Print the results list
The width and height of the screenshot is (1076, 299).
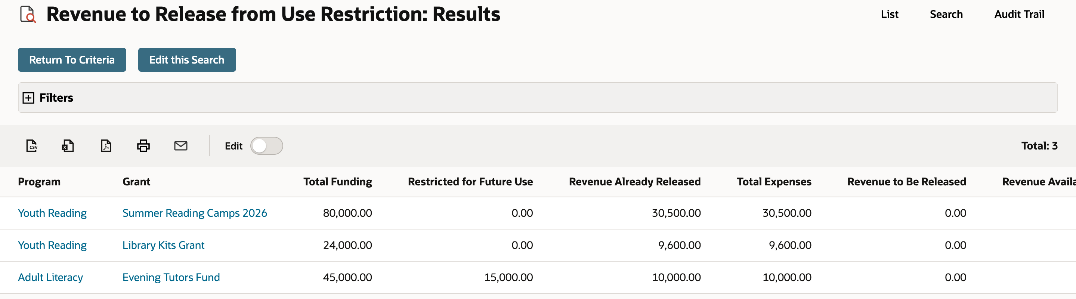(143, 146)
